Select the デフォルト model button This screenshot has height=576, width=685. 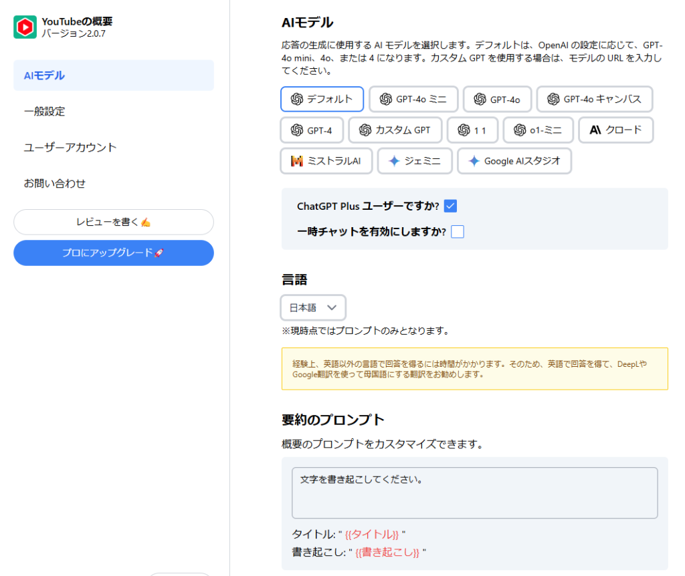(x=322, y=99)
